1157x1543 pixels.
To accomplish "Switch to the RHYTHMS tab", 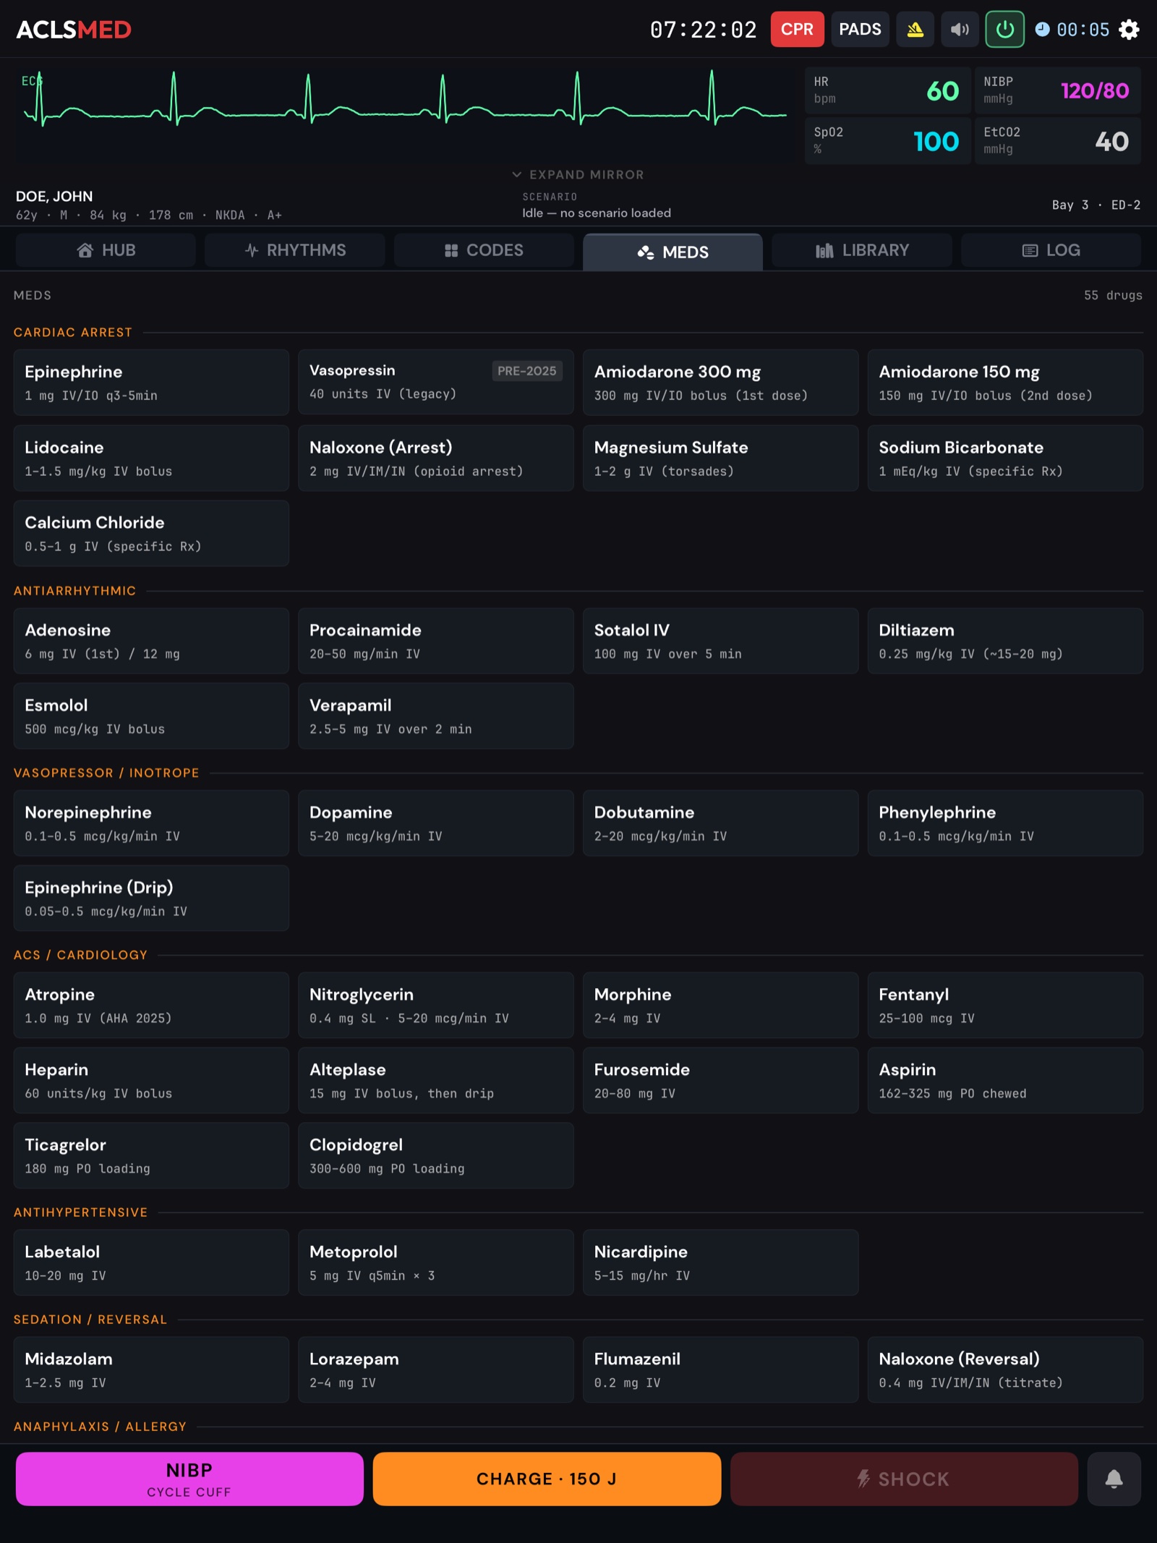I will [x=295, y=250].
